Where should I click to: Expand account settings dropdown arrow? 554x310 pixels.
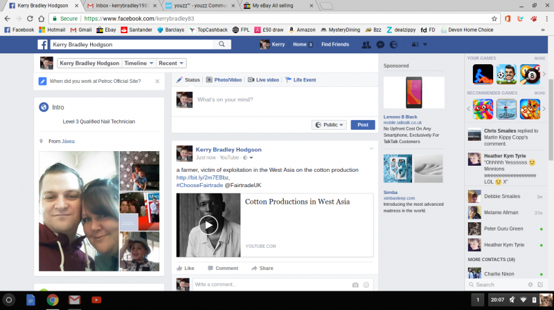click(x=425, y=44)
